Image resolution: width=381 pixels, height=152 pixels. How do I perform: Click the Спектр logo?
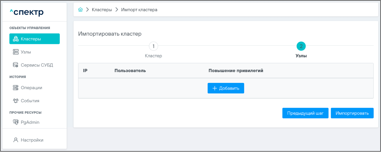click(x=27, y=12)
